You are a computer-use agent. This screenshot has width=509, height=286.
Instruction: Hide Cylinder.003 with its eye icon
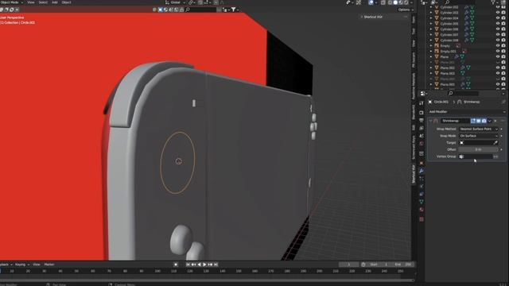pos(498,13)
